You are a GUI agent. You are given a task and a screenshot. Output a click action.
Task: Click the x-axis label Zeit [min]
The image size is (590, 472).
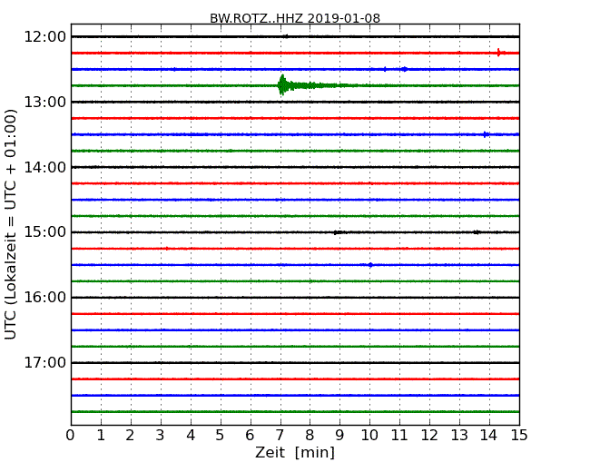[x=295, y=452]
